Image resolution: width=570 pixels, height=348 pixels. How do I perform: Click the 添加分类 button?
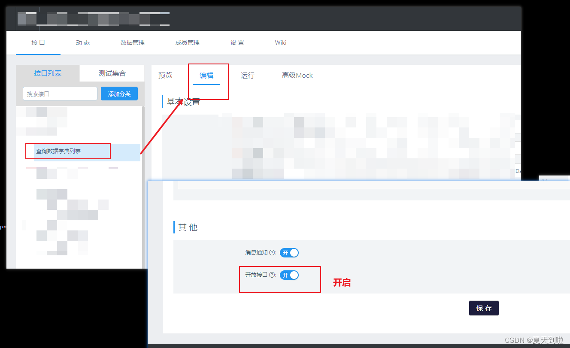pyautogui.click(x=119, y=94)
